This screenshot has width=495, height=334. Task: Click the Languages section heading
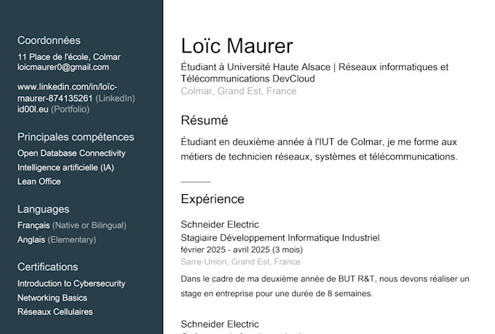click(x=43, y=210)
